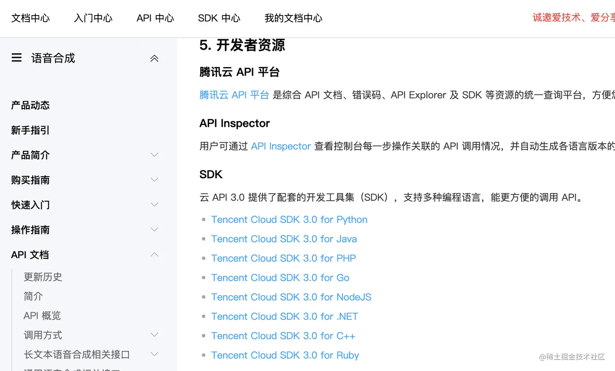Select 购买指南 sidebar label

click(x=30, y=180)
